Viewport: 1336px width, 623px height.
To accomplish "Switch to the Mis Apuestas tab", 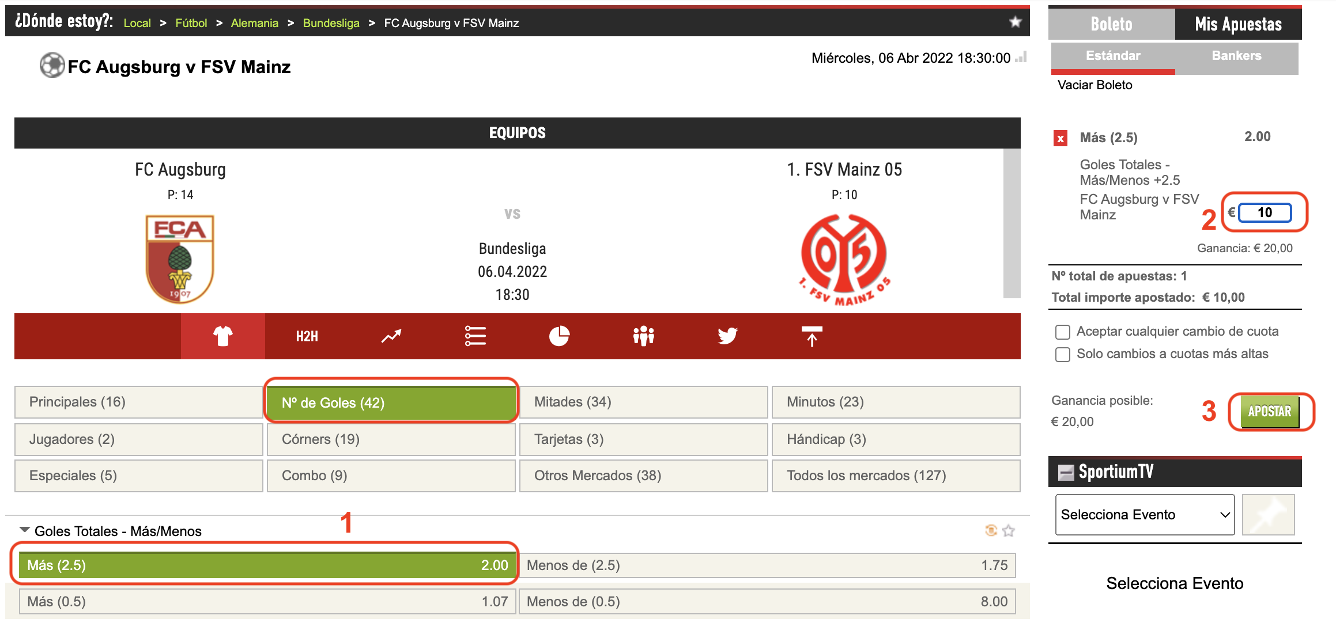I will click(x=1238, y=24).
